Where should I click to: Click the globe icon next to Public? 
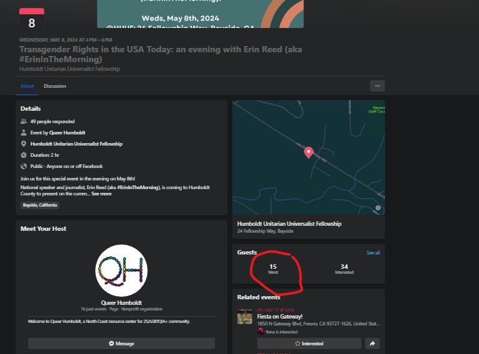point(24,166)
